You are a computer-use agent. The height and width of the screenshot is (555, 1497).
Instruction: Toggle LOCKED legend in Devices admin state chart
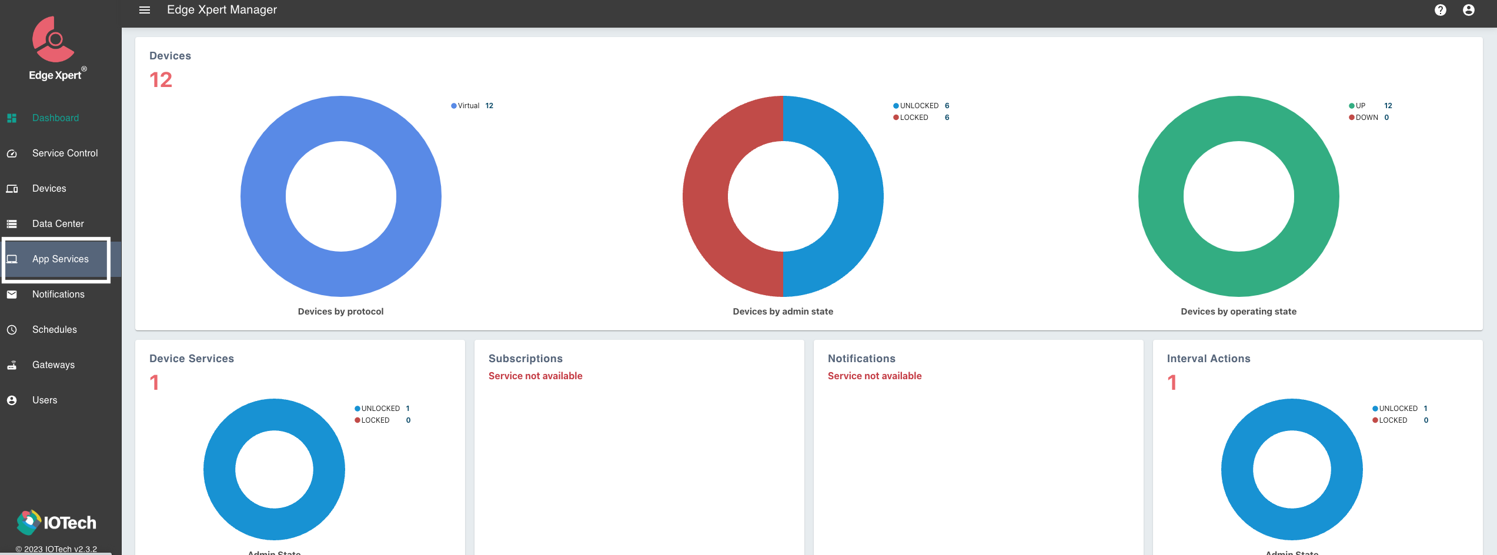921,118
